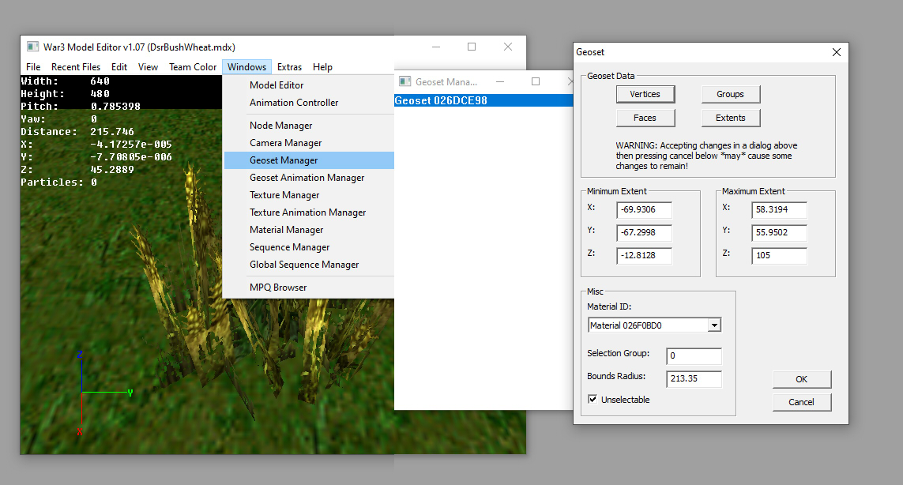The image size is (903, 485).
Task: Minimize the War3 Model Editor window
Action: 436,47
